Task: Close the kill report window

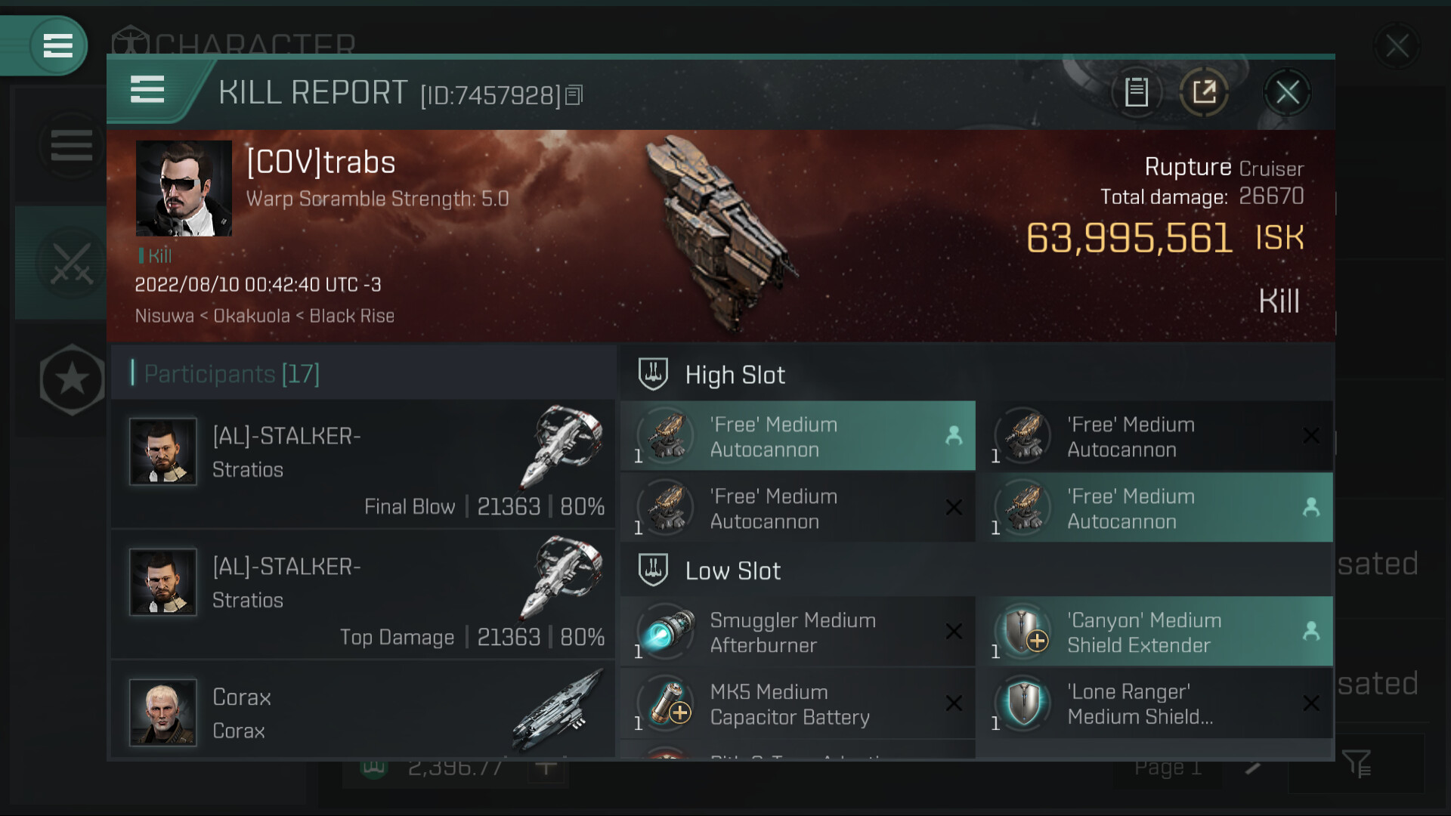Action: tap(1287, 93)
